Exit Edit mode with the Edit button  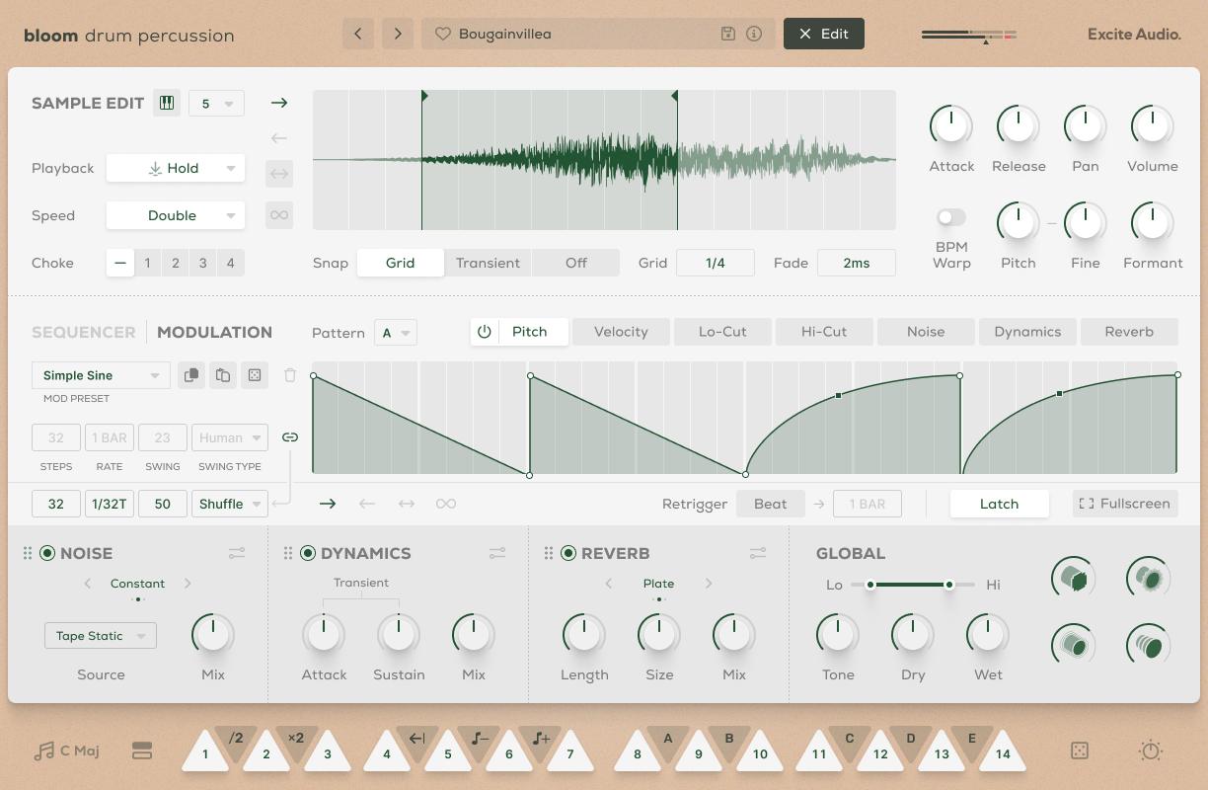coord(823,33)
